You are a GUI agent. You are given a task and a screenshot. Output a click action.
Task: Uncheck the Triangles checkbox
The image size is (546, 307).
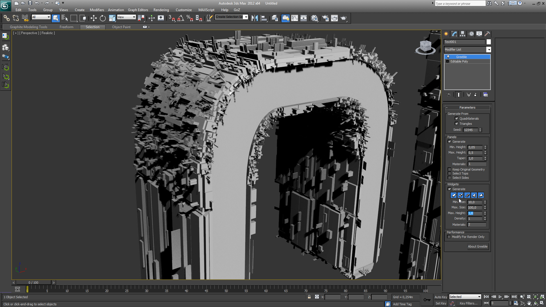pos(456,124)
